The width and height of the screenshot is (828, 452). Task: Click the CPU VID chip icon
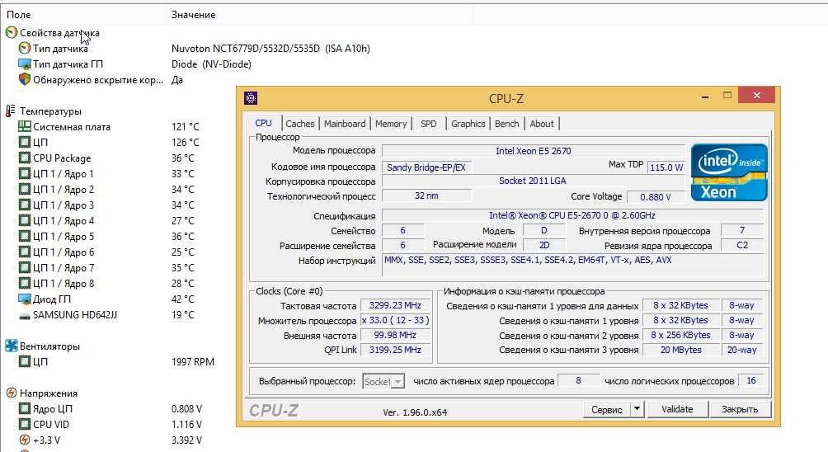(x=24, y=424)
